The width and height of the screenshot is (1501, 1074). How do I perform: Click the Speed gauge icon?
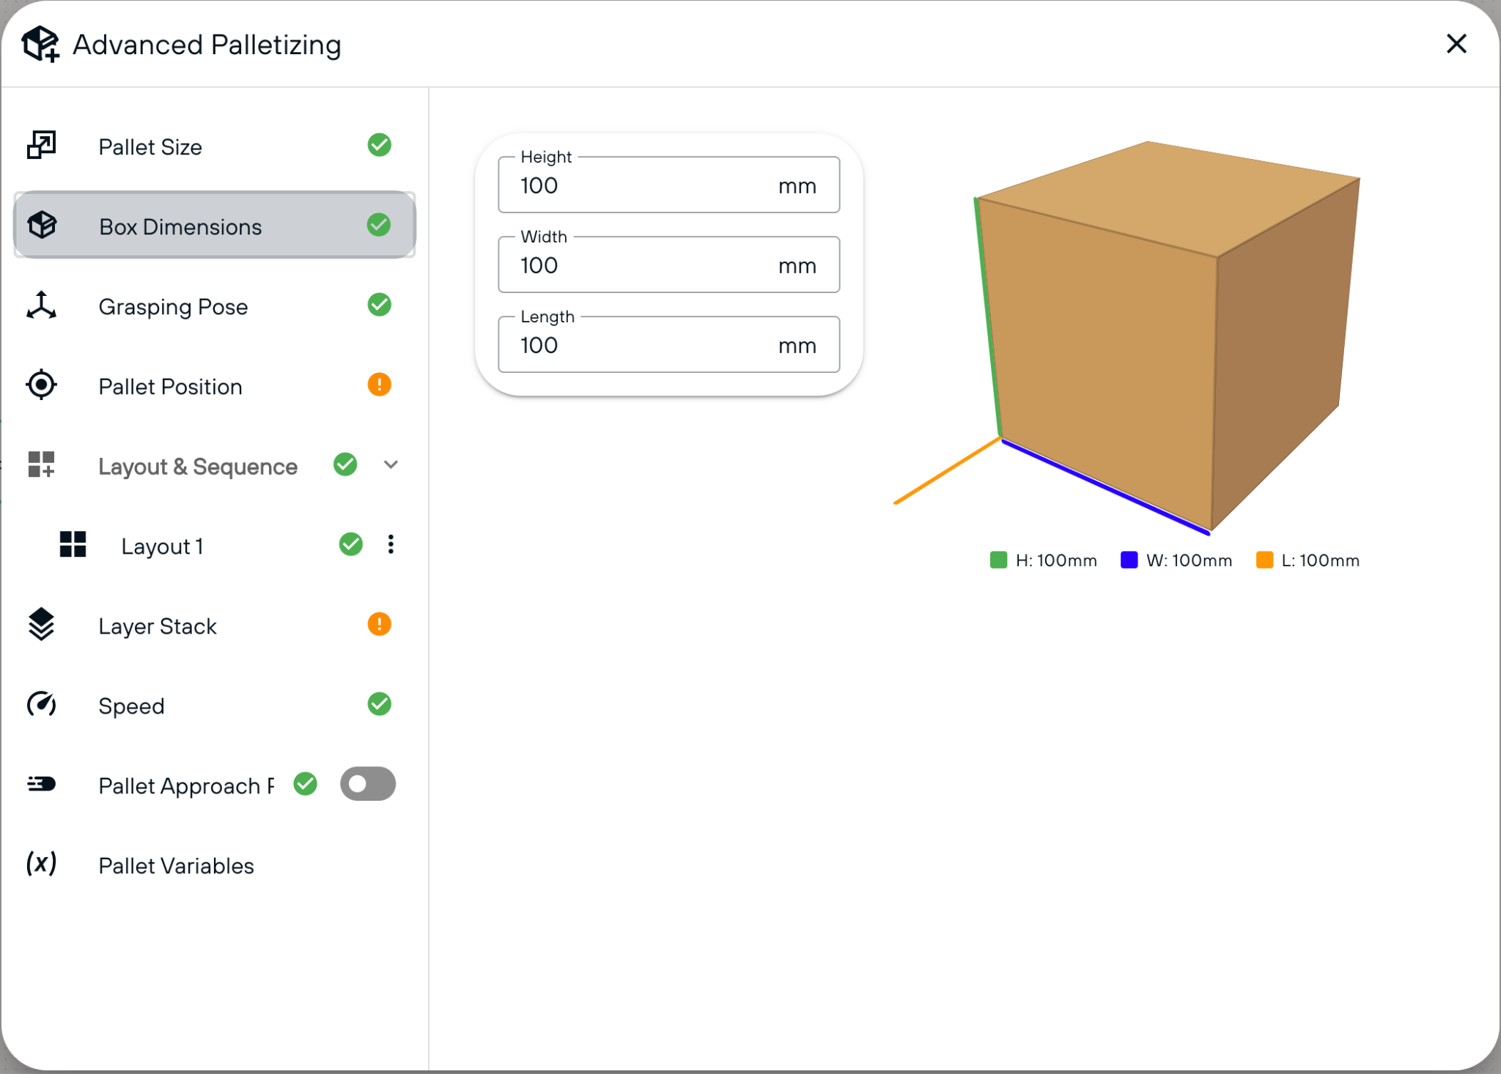(x=41, y=704)
